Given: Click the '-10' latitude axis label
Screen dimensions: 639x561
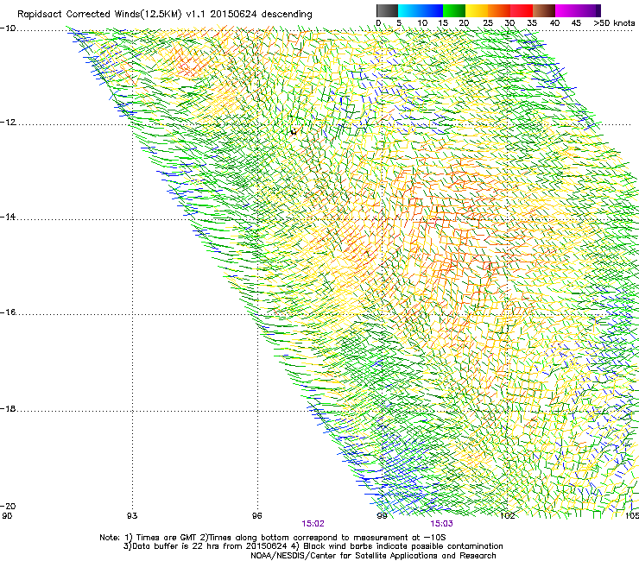Looking at the screenshot, I should (x=8, y=28).
